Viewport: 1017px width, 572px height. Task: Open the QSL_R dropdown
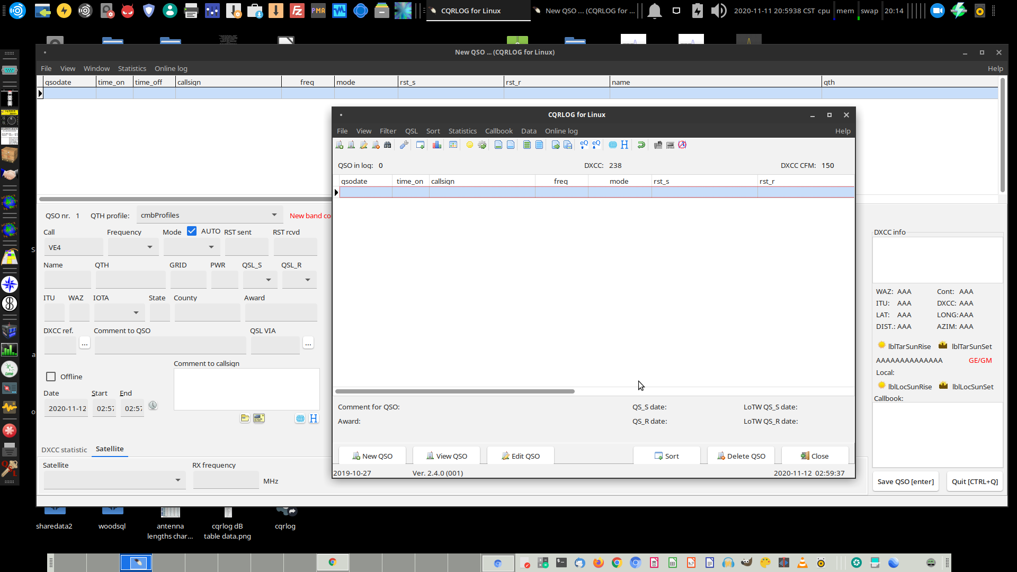click(x=299, y=280)
